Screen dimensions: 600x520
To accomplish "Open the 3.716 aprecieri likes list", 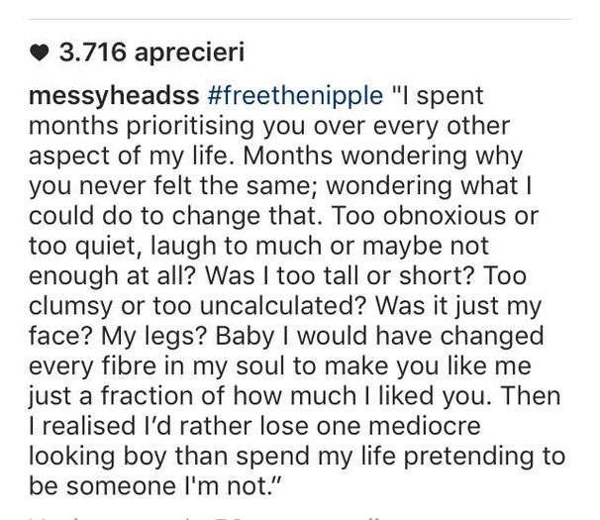I will [x=137, y=52].
